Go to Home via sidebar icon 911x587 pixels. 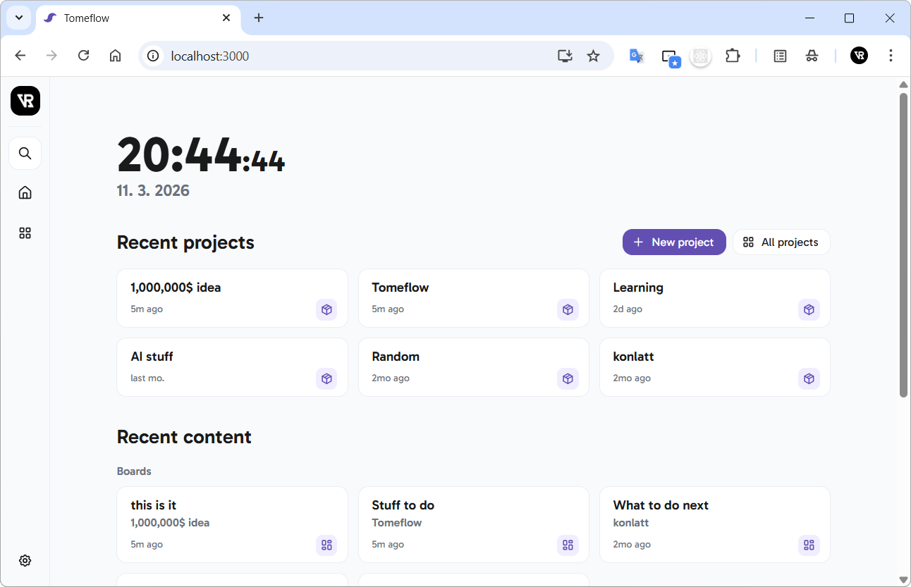pos(25,193)
